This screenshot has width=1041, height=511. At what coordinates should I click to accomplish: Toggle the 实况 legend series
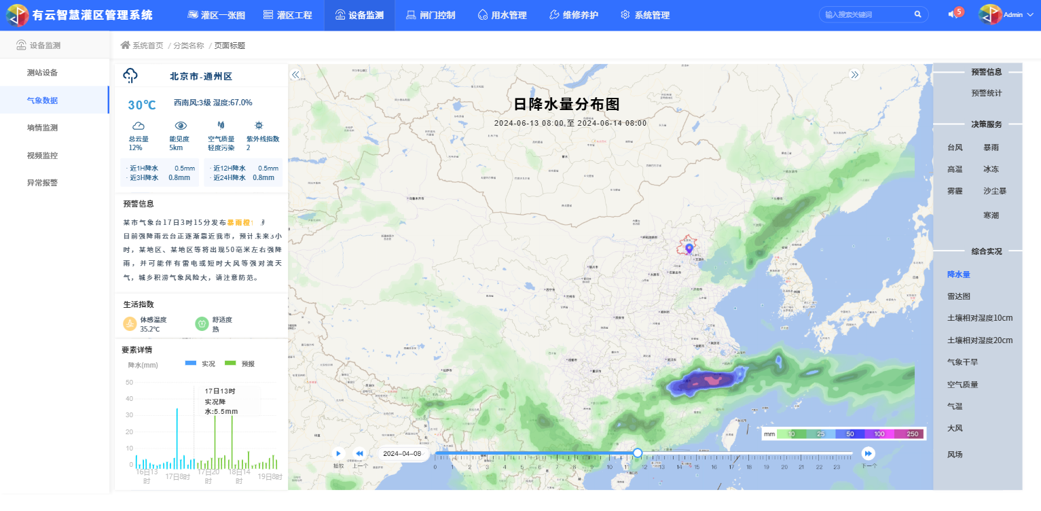click(x=200, y=364)
